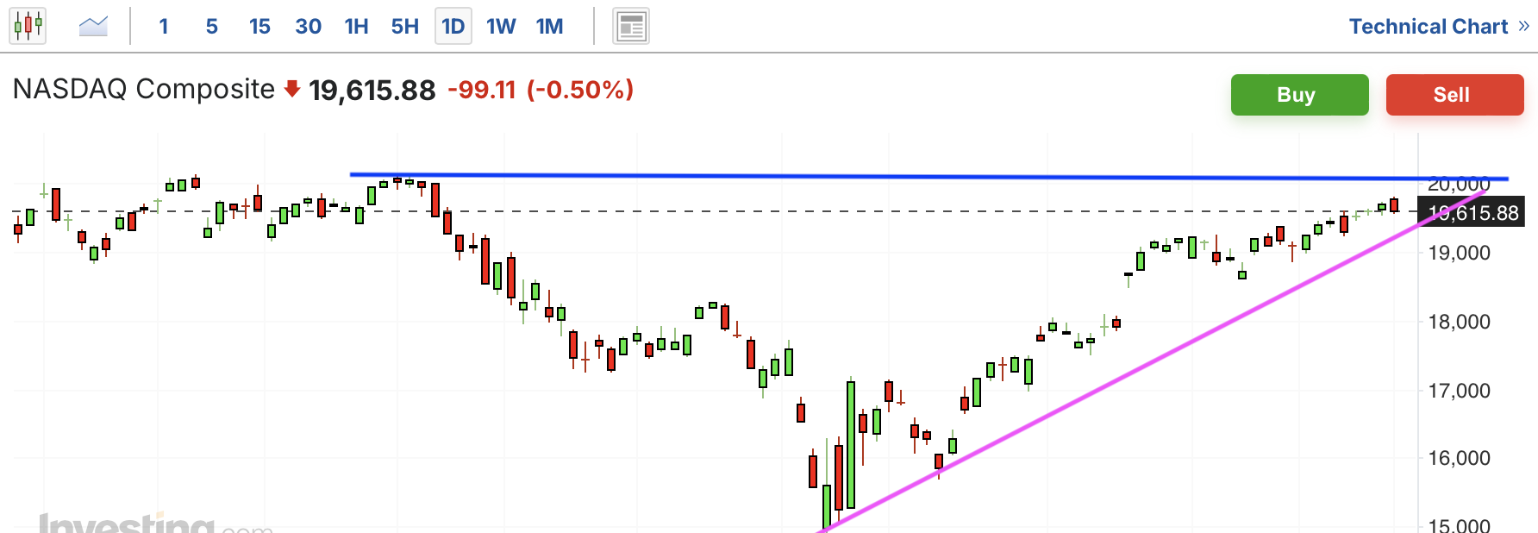
Task: Switch to the area chart type icon
Action: [93, 26]
